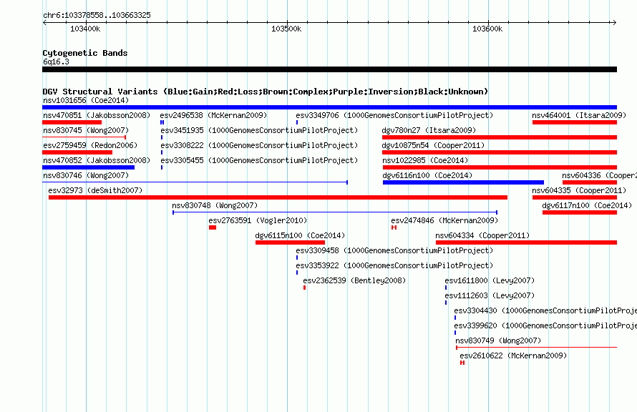Select nsv470852 (Jakobsson2008) label
637x412 pixels.
coord(97,160)
